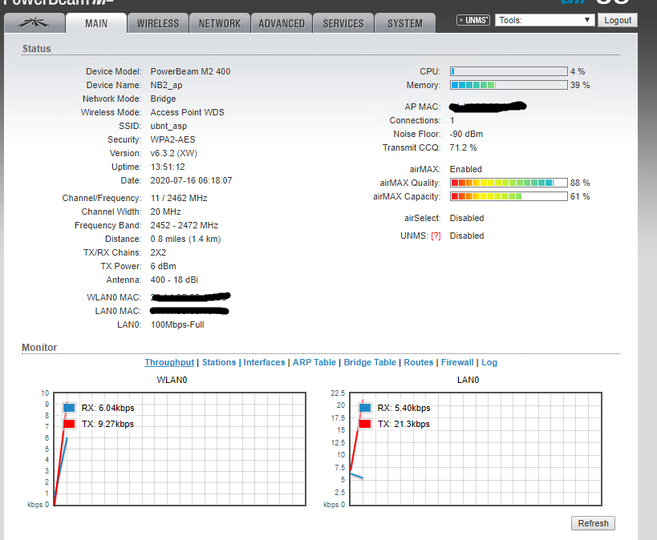Click the airMAX Quality bar
This screenshot has width=657, height=540.
[509, 183]
